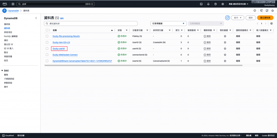The image size is (277, 138).
Task: Open 設定 settings in sidebar
Action: tap(6, 60)
